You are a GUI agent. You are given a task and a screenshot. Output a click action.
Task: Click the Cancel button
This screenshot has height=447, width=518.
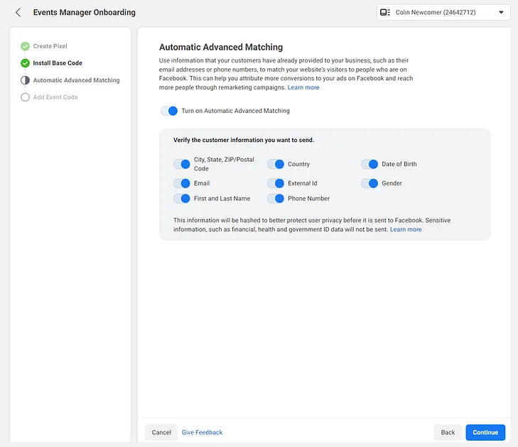click(161, 432)
